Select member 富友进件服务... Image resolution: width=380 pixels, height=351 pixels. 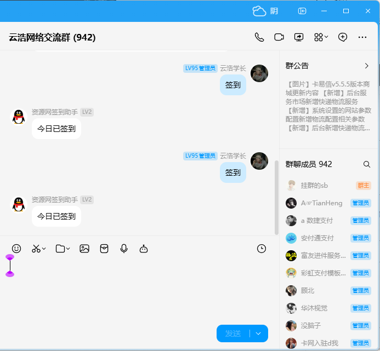point(328,256)
